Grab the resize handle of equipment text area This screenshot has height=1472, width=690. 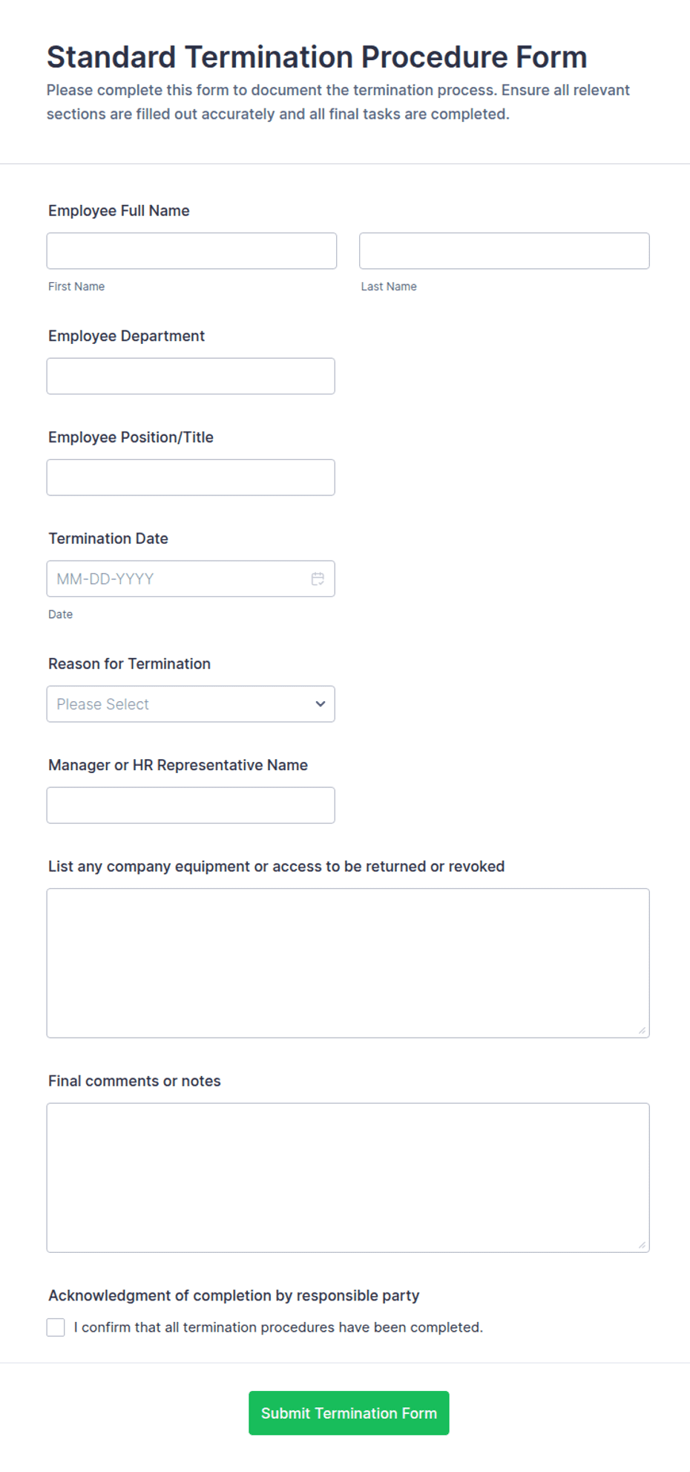click(x=642, y=1030)
